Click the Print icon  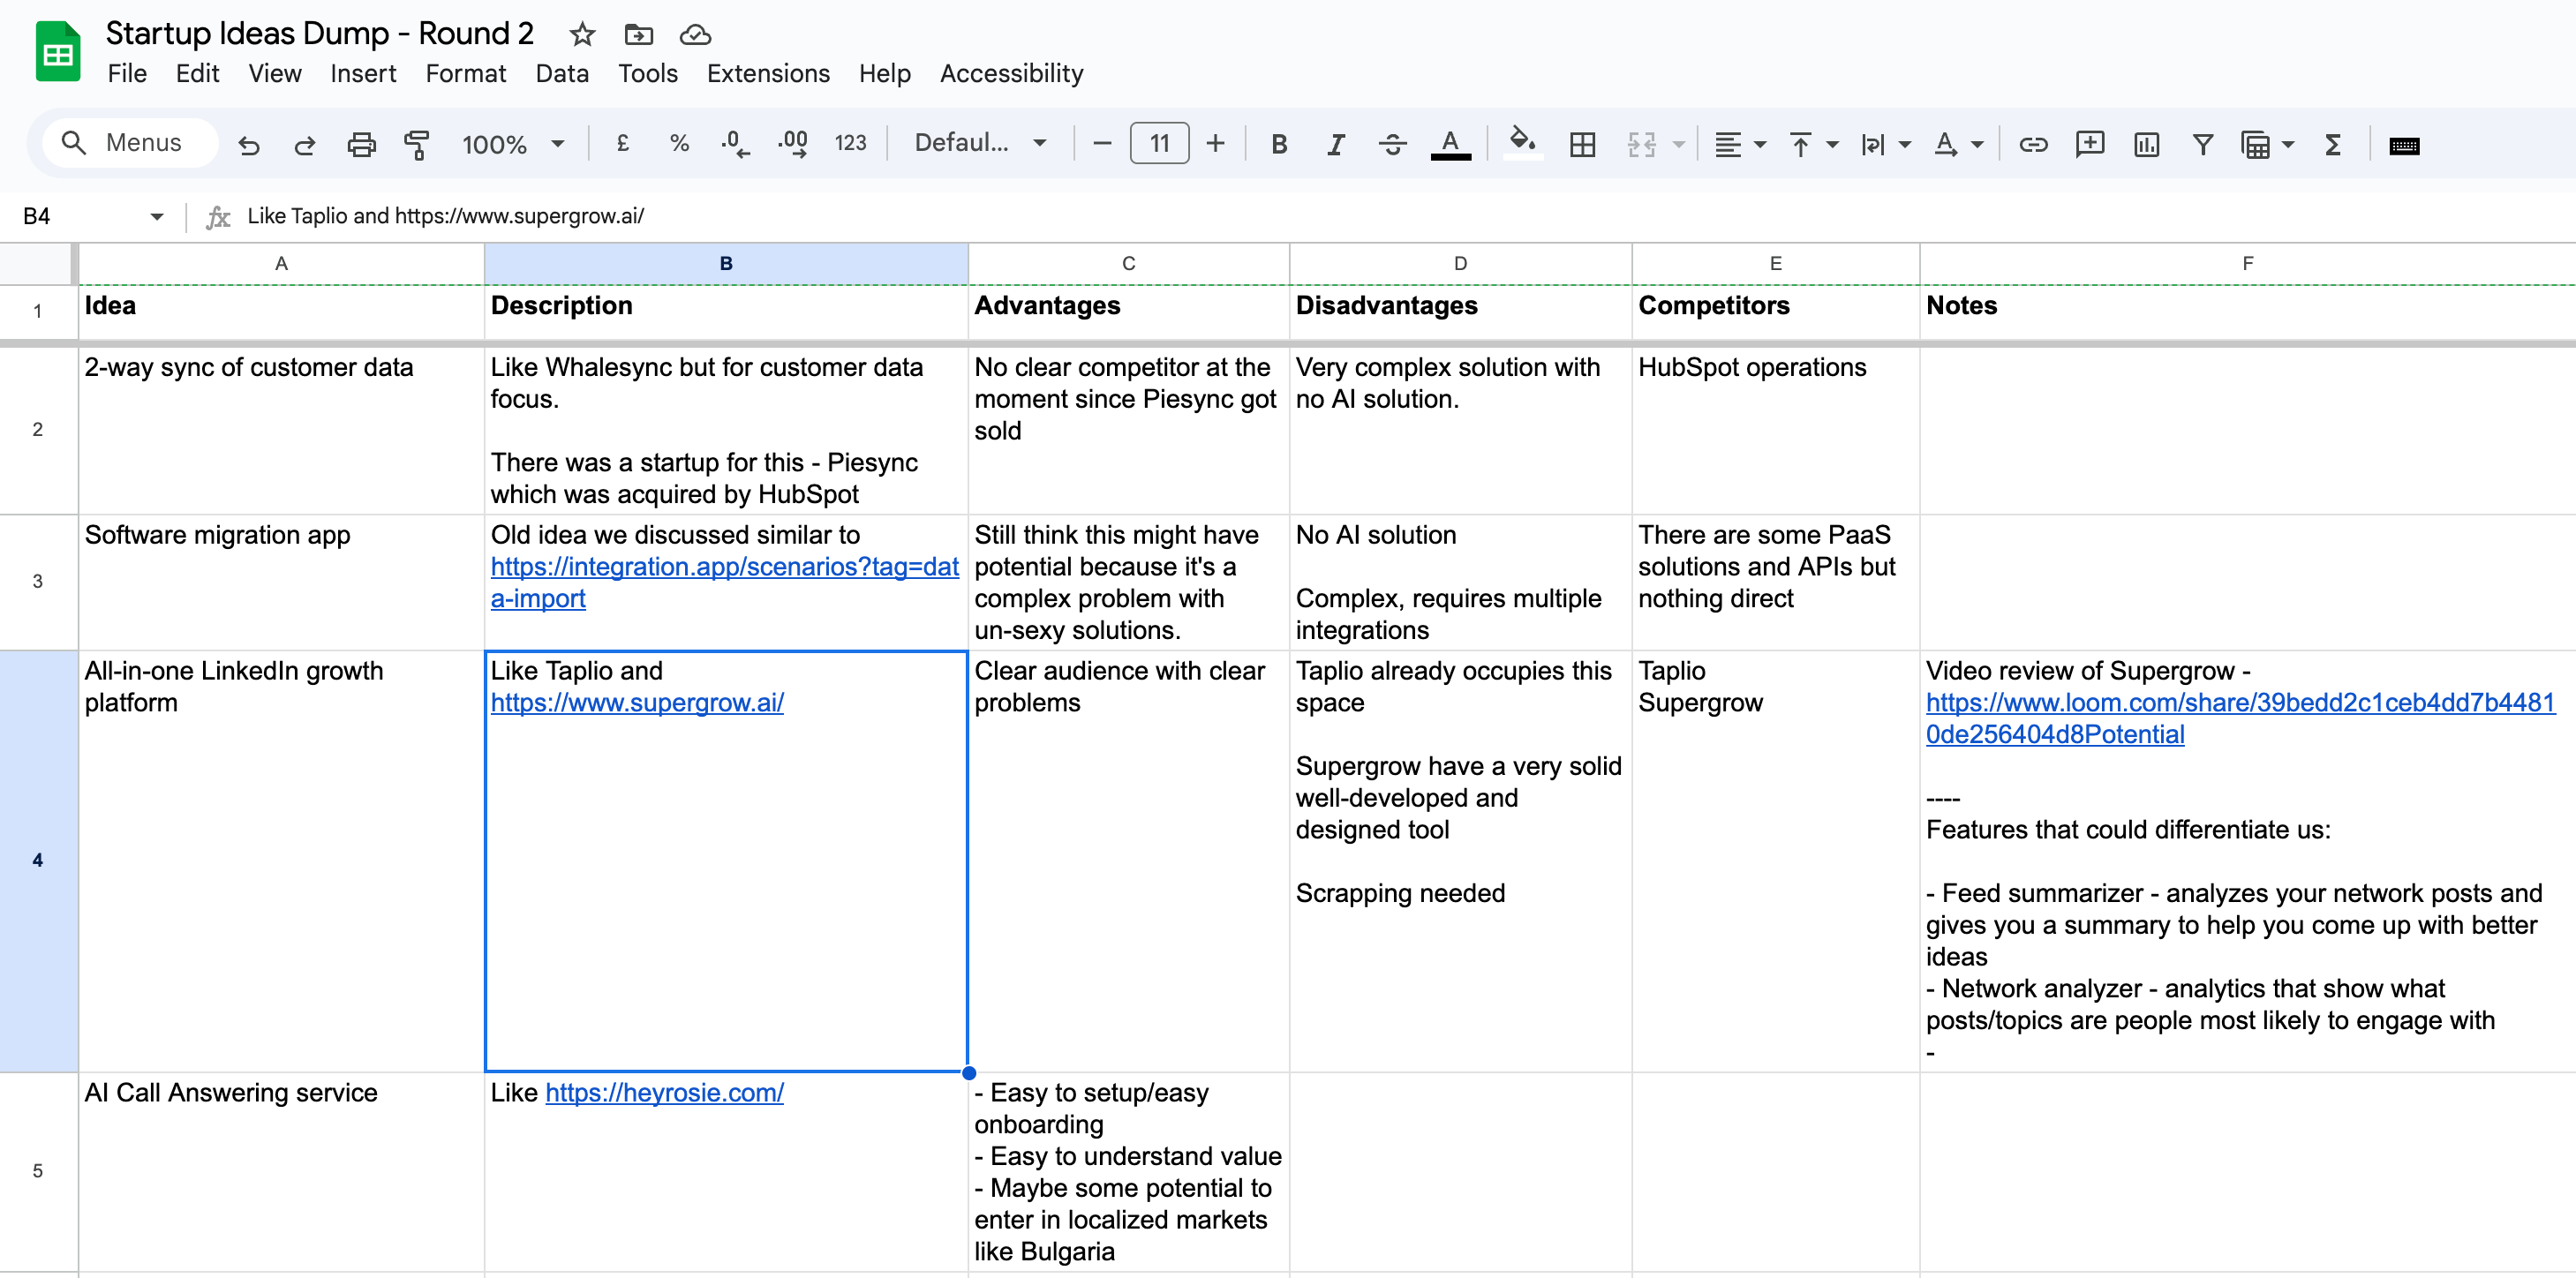[361, 145]
